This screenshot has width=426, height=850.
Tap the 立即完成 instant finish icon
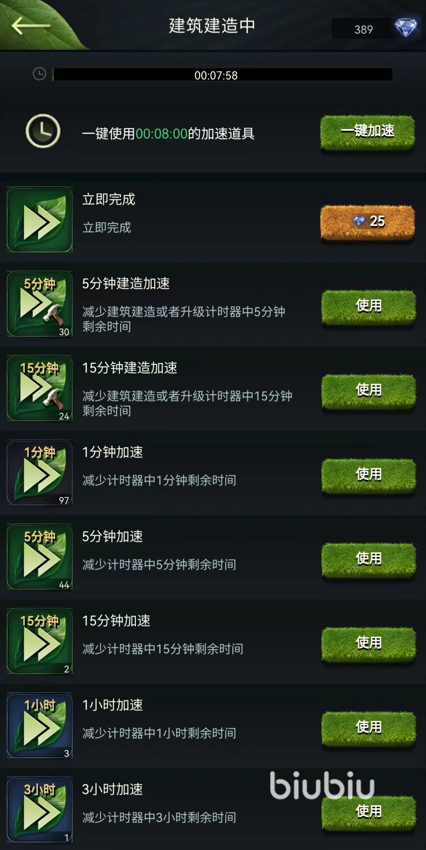click(40, 219)
